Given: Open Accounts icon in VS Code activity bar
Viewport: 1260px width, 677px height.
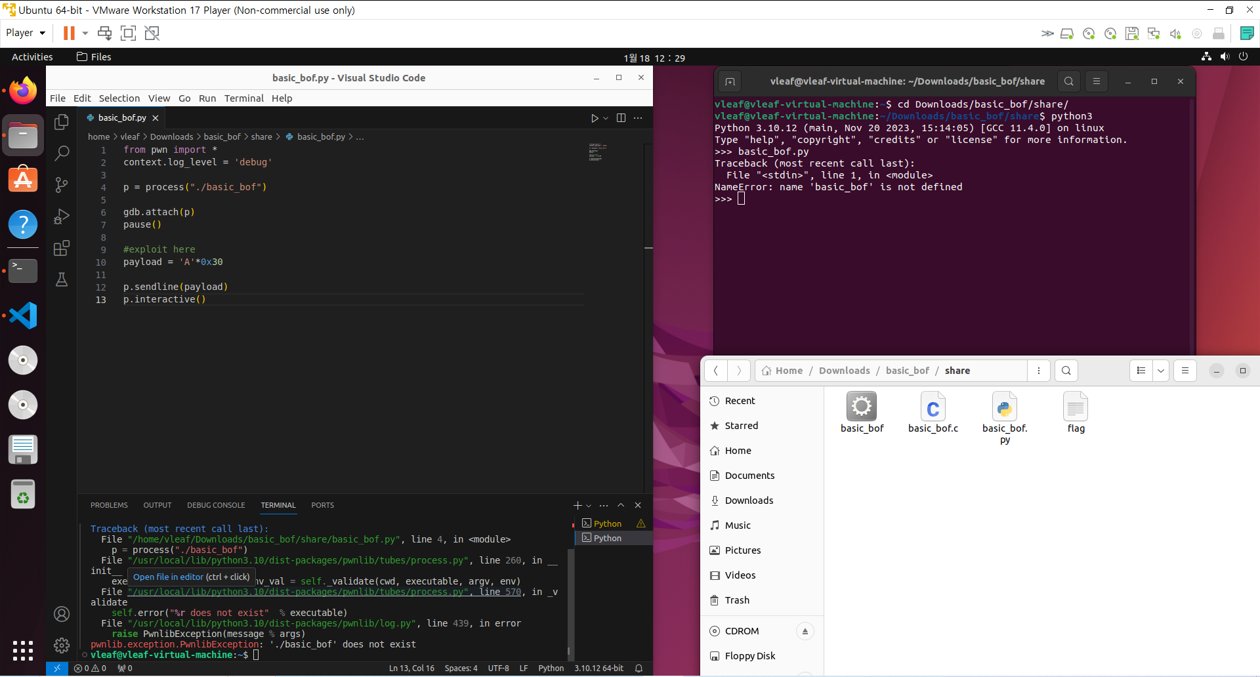Looking at the screenshot, I should [62, 614].
